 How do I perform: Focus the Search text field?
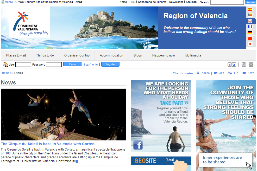(x=227, y=2)
